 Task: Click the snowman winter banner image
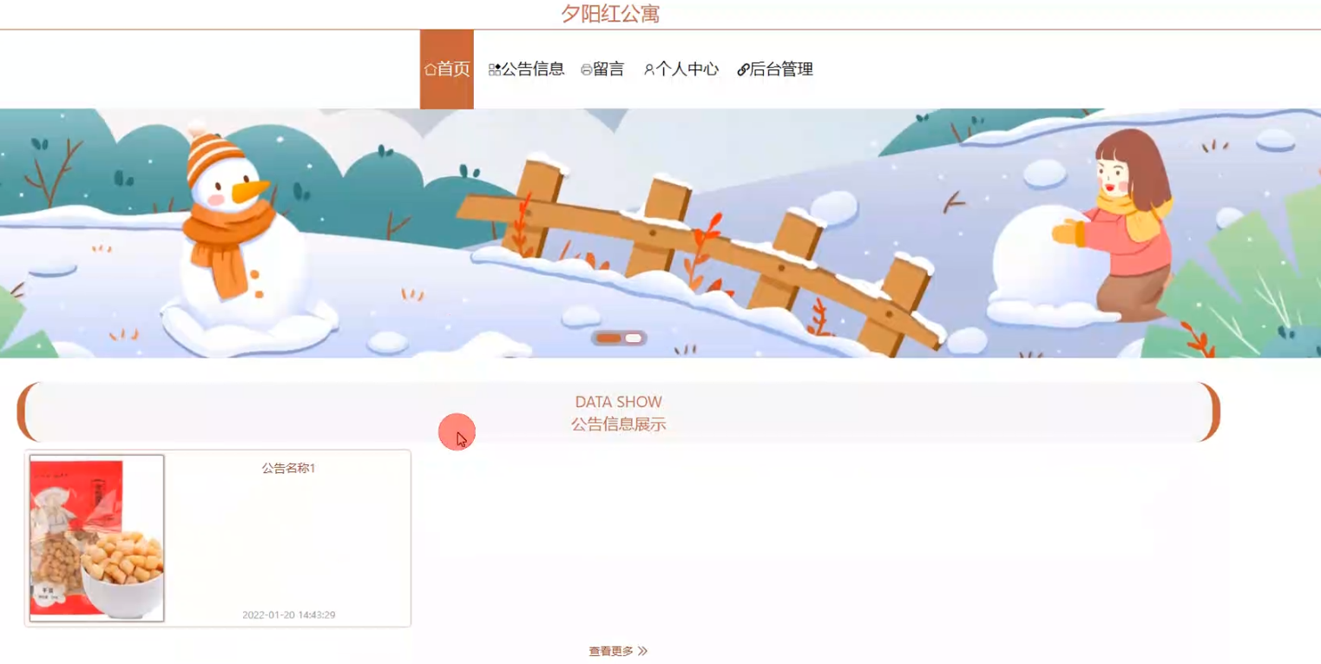point(660,233)
